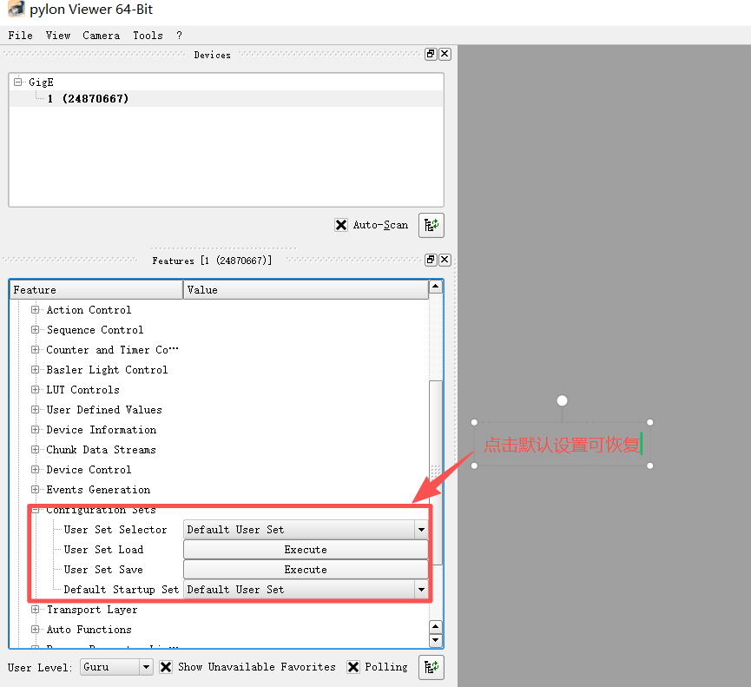Undock the Features panel via float icon
751x687 pixels.
(x=430, y=260)
